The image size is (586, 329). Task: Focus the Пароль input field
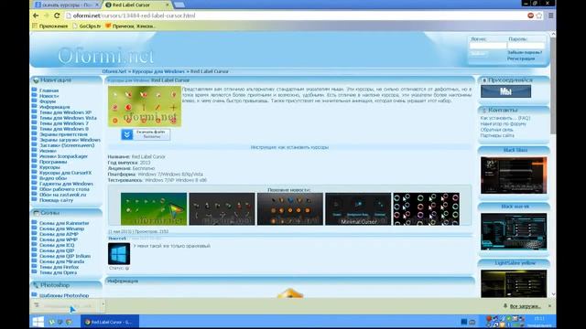[526, 46]
